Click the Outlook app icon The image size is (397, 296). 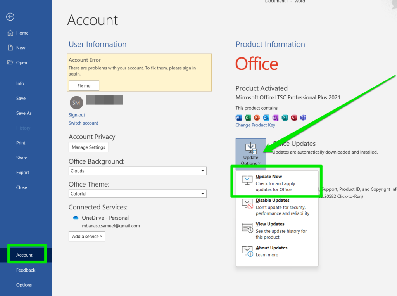(x=266, y=117)
